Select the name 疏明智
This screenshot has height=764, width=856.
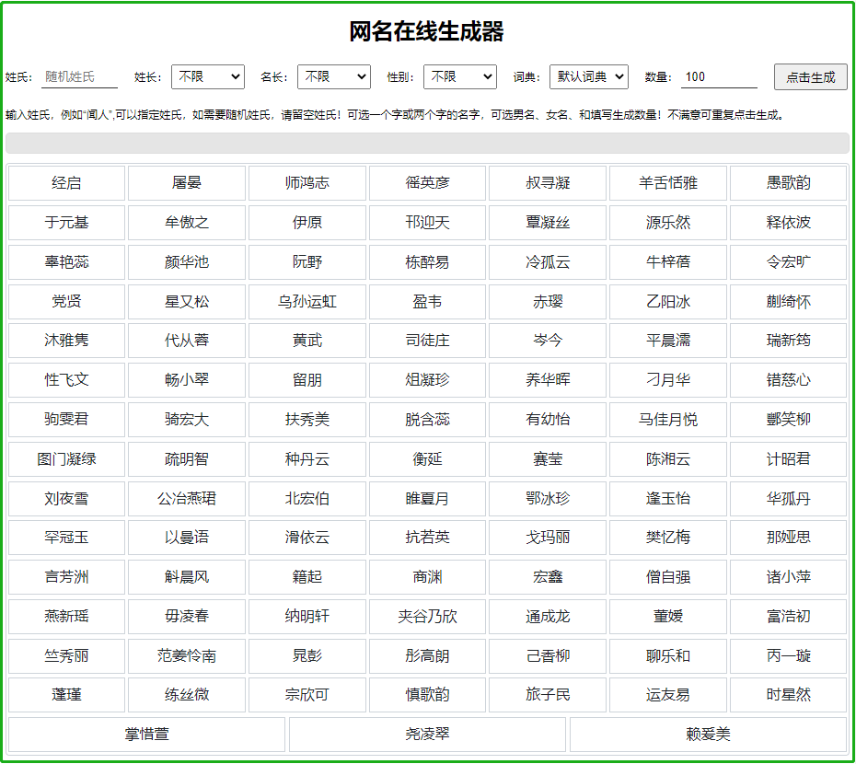187,459
